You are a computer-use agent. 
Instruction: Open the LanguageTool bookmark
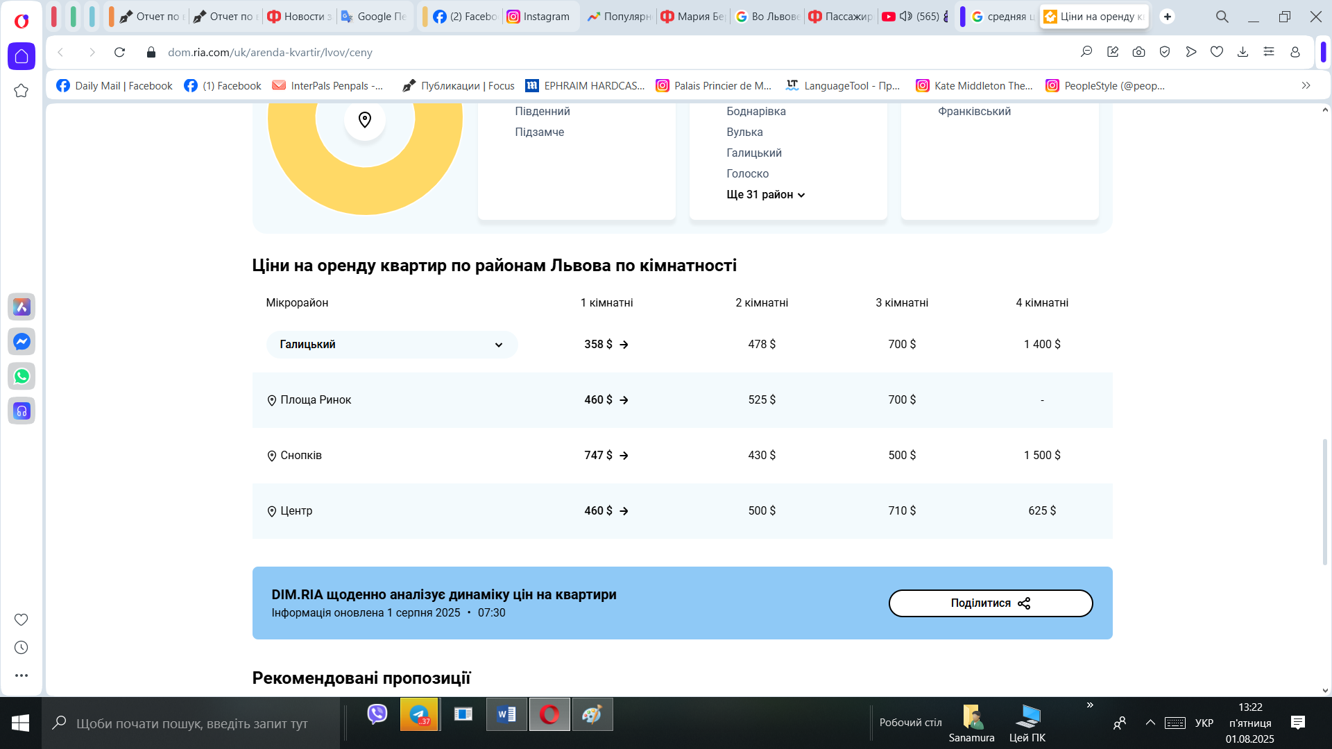coord(842,85)
